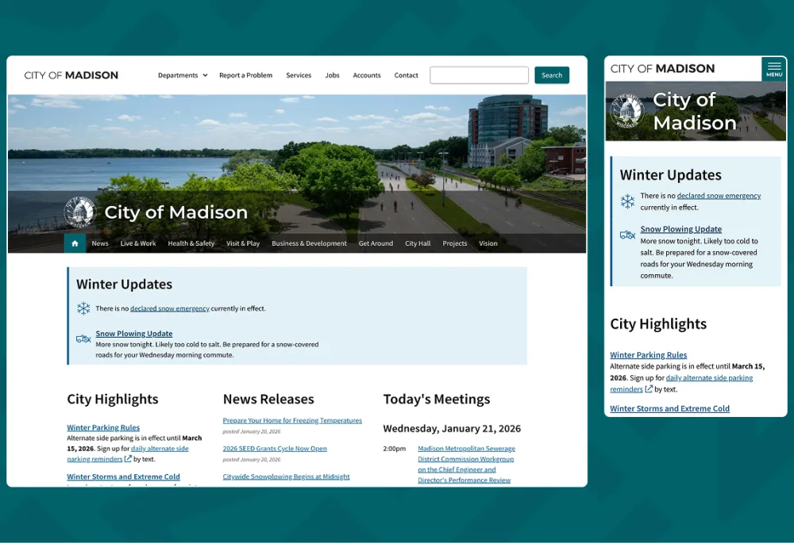
Task: Select the Visit & Play tab
Action: (243, 243)
